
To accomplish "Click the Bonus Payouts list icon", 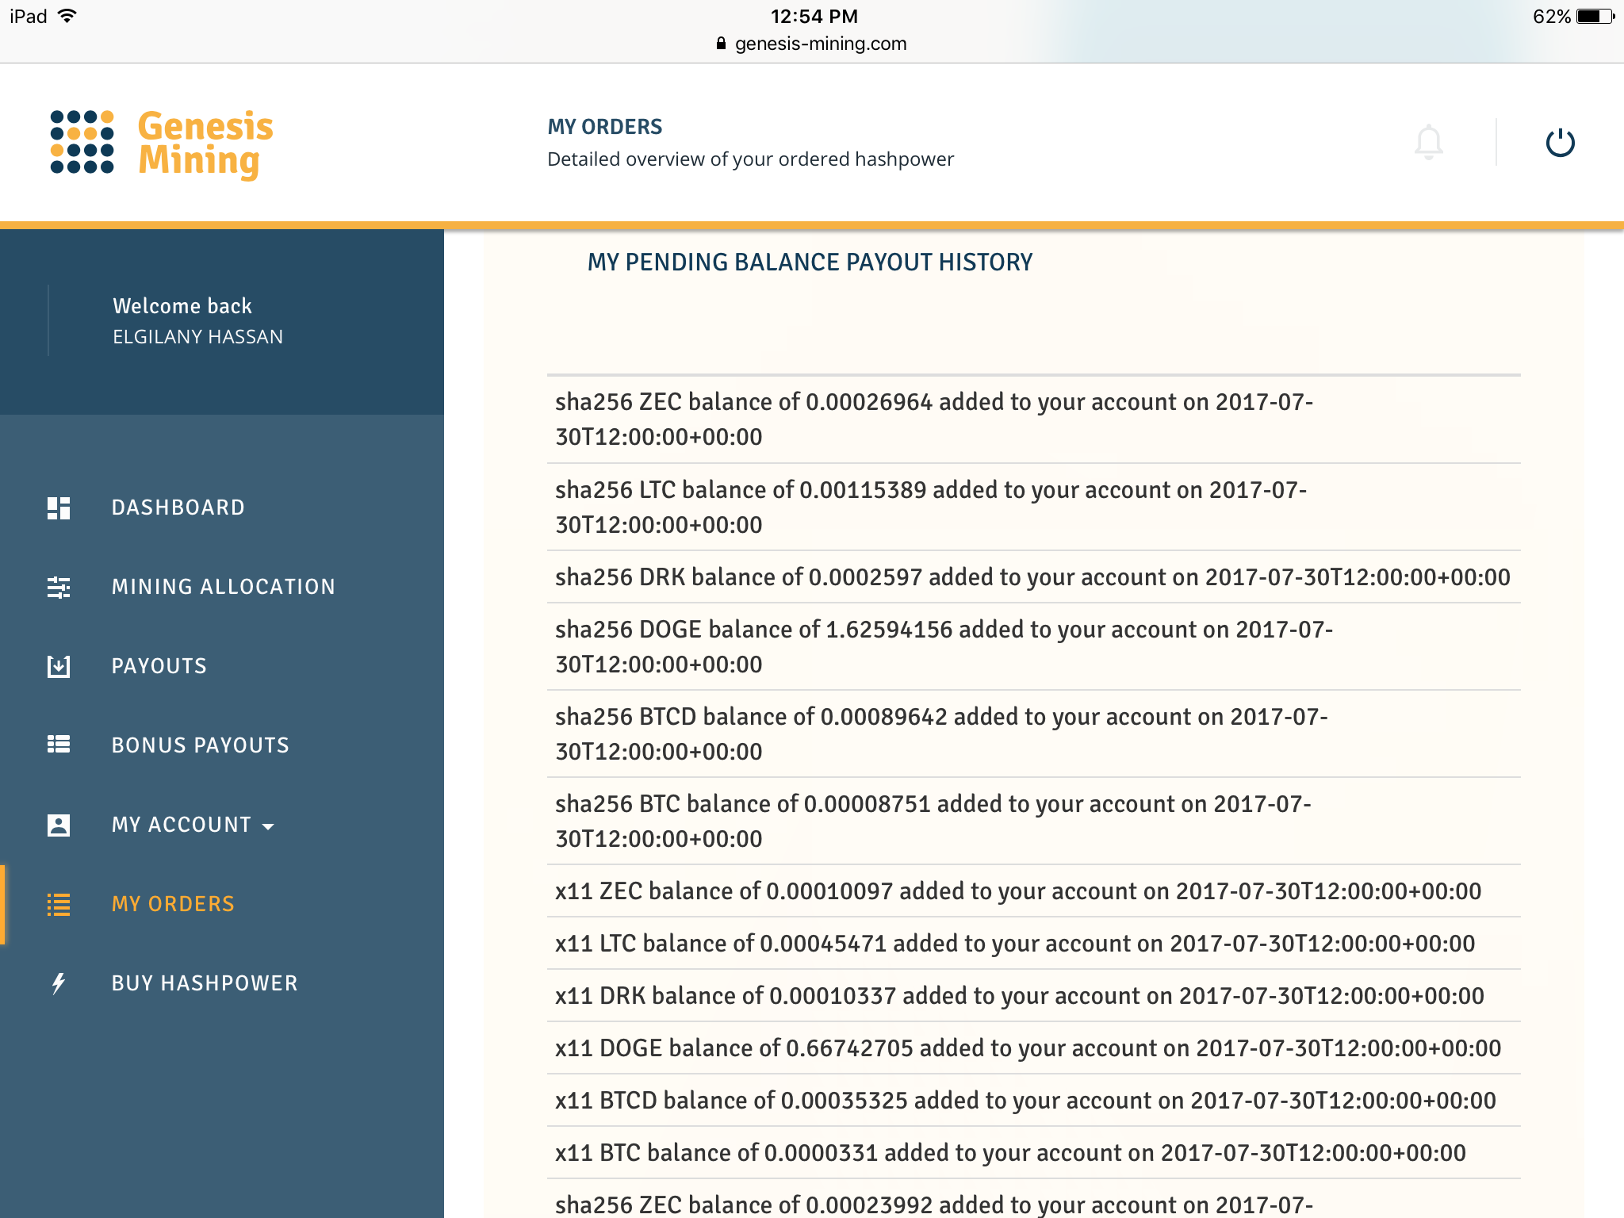I will pyautogui.click(x=59, y=745).
